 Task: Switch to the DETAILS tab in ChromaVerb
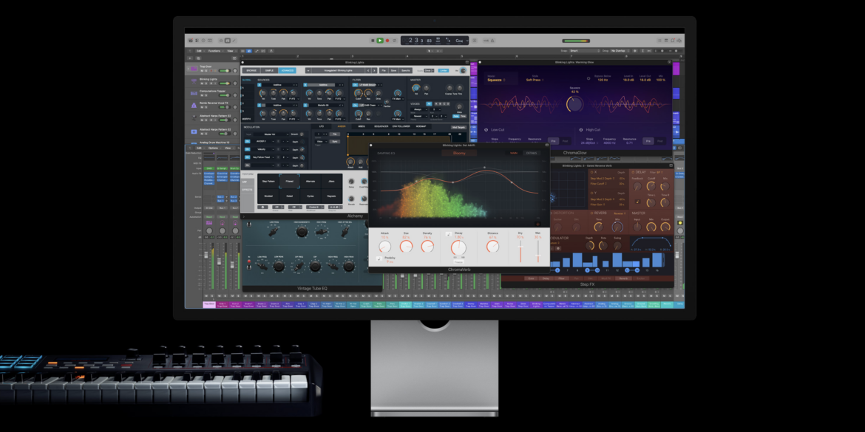coord(531,153)
